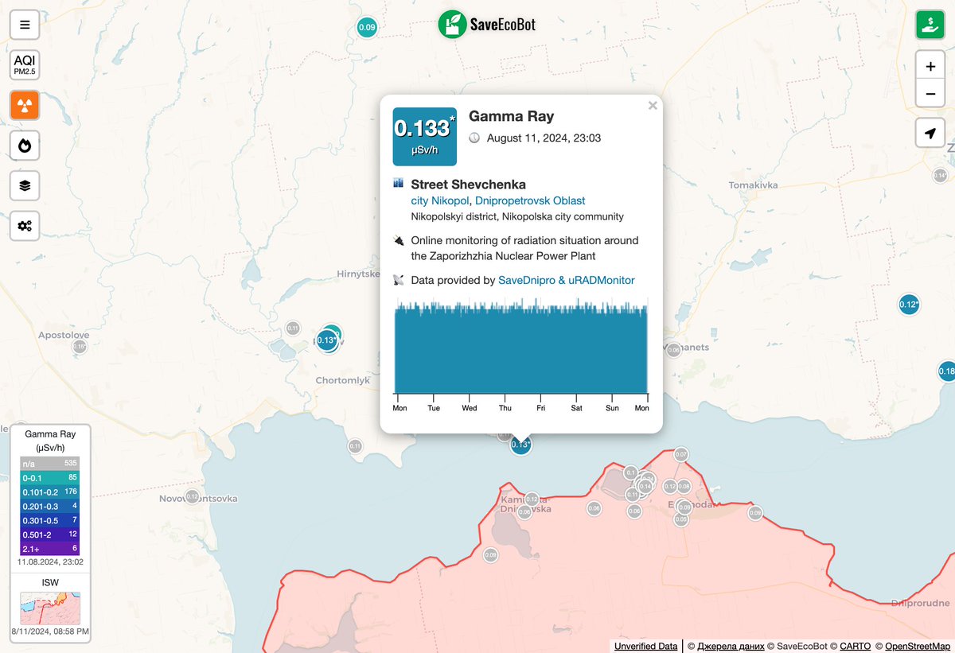The height and width of the screenshot is (653, 955).
Task: Open the ISW map thumbnail
Action: pyautogui.click(x=50, y=608)
